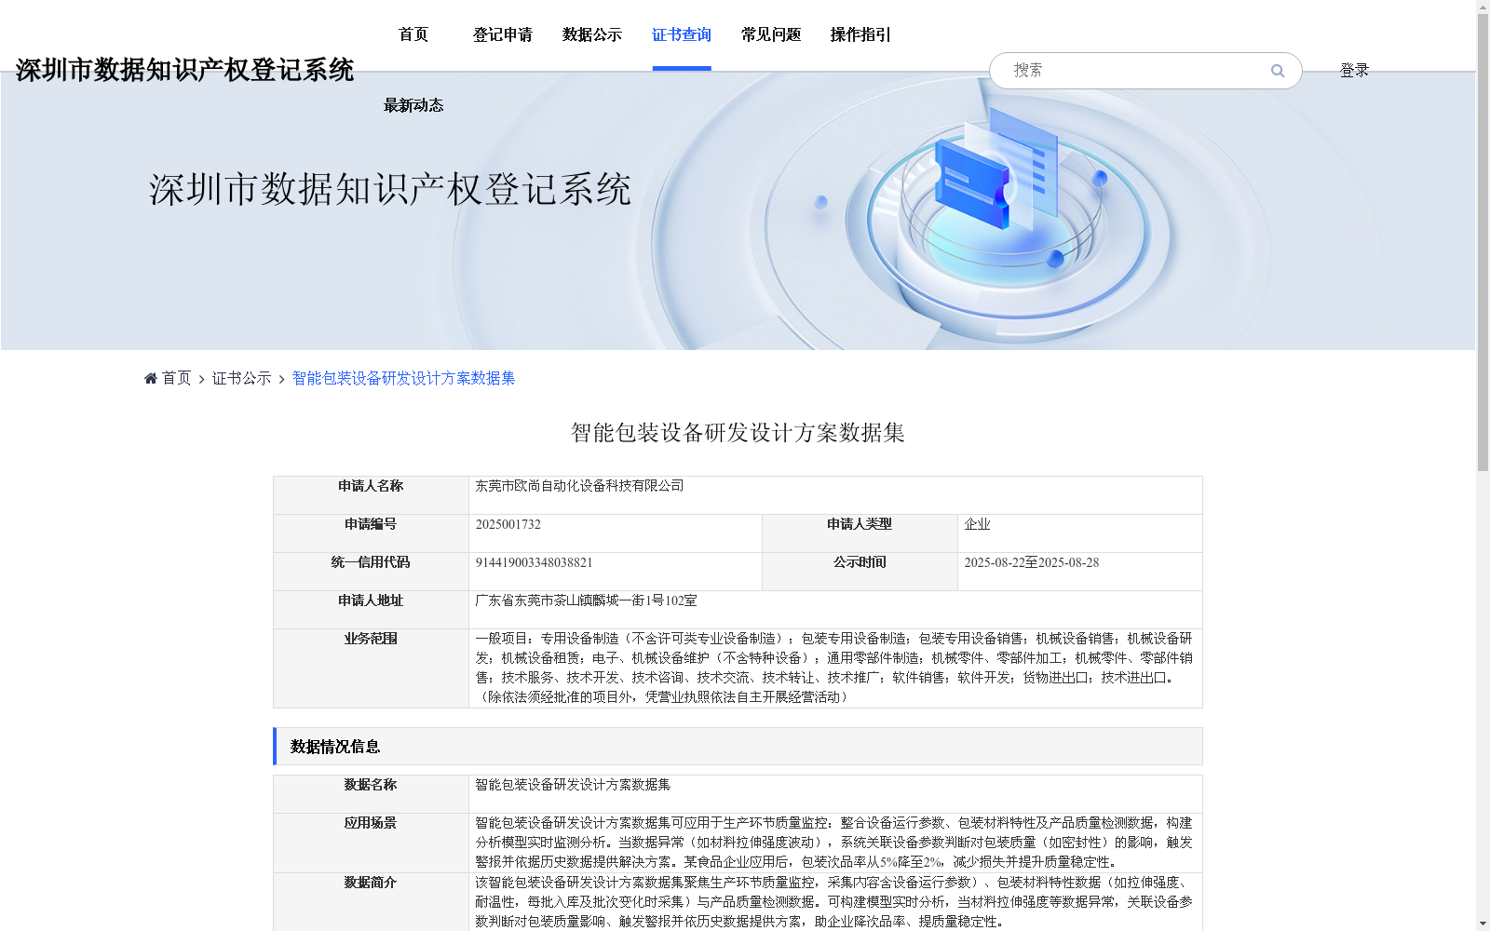Click the 登录 login link
1490x931 pixels.
1354,71
